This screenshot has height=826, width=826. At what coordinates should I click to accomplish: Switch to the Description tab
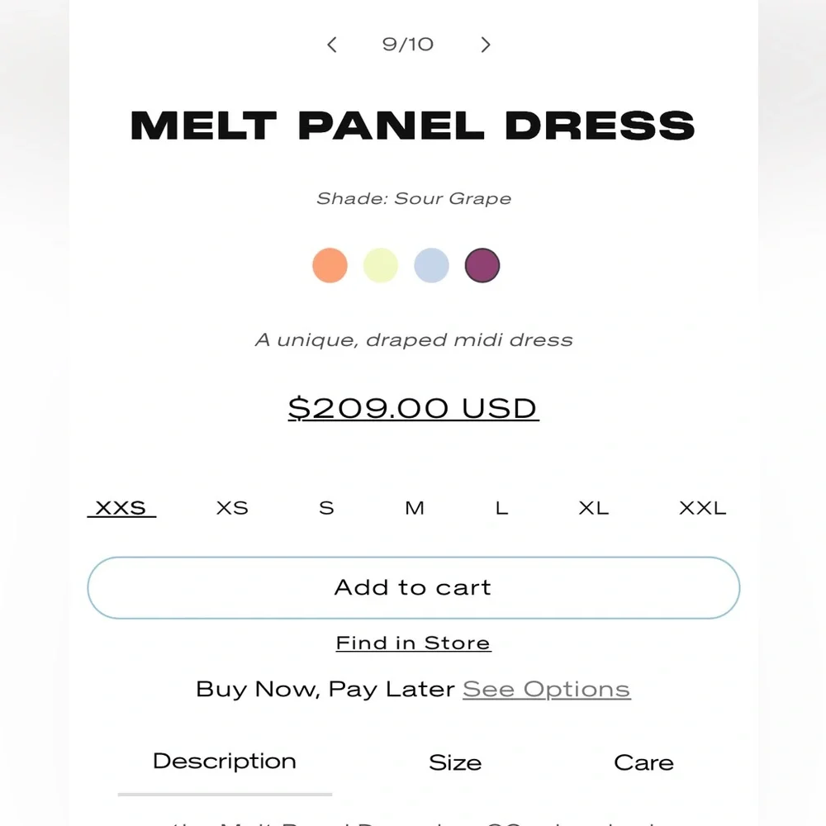point(225,762)
